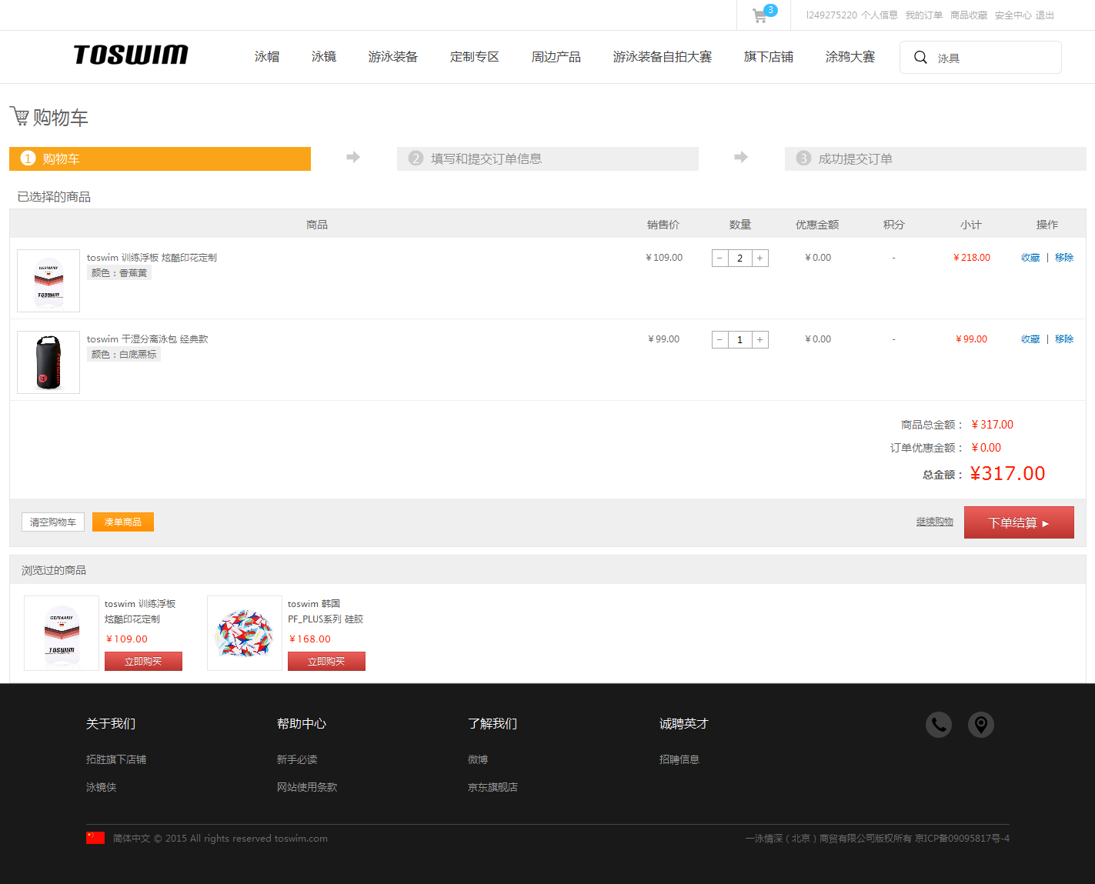Click the 京东旗舰店 footer link
1095x884 pixels.
[x=492, y=787]
